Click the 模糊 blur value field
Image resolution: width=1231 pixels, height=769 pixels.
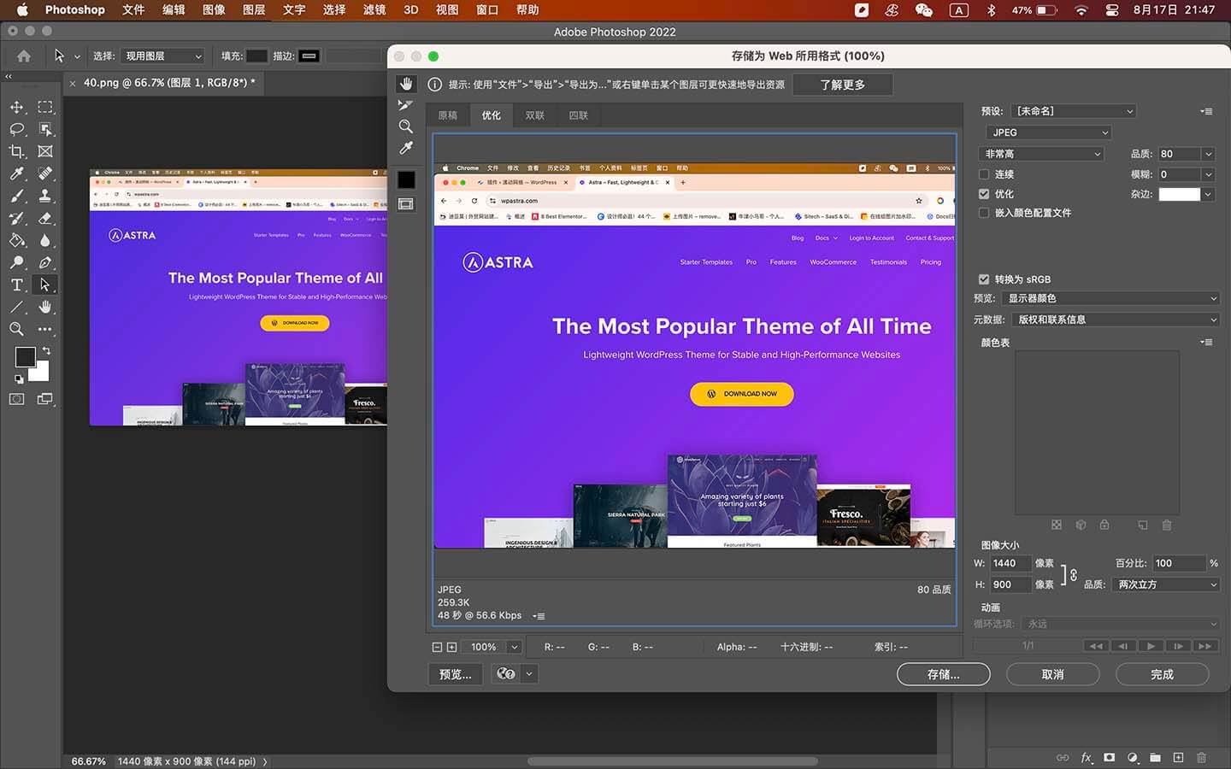coord(1179,174)
